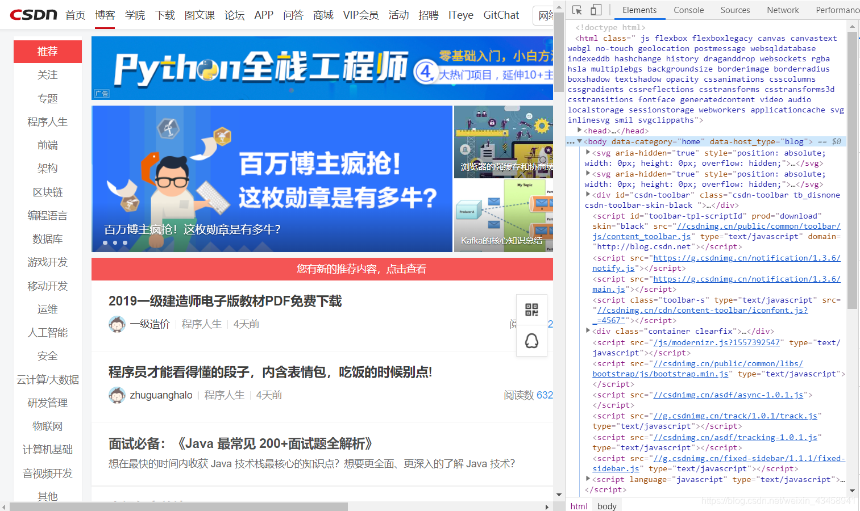
Task: Expand the head element node
Action: tap(579, 131)
